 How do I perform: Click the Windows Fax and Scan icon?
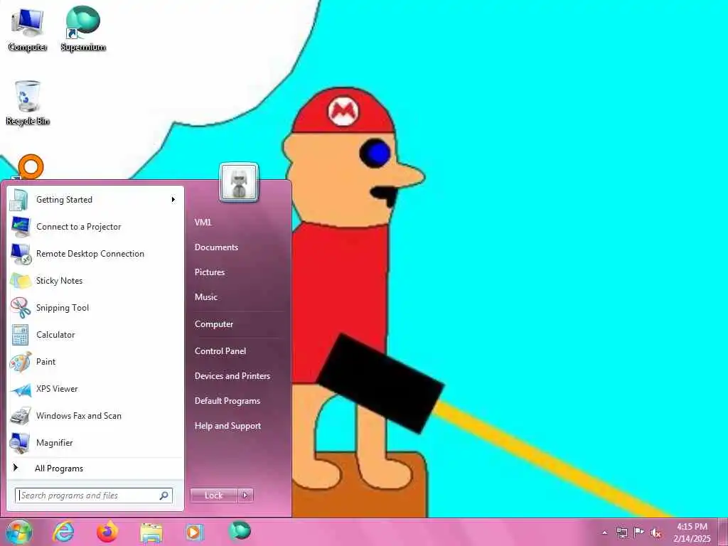coord(21,416)
